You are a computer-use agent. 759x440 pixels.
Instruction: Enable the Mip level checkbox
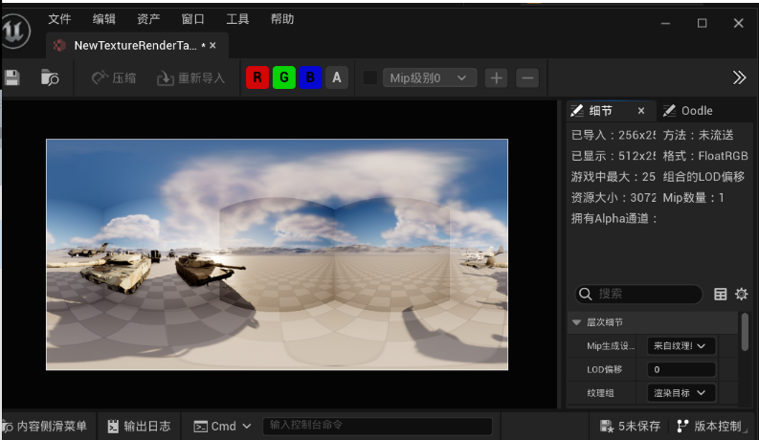370,77
